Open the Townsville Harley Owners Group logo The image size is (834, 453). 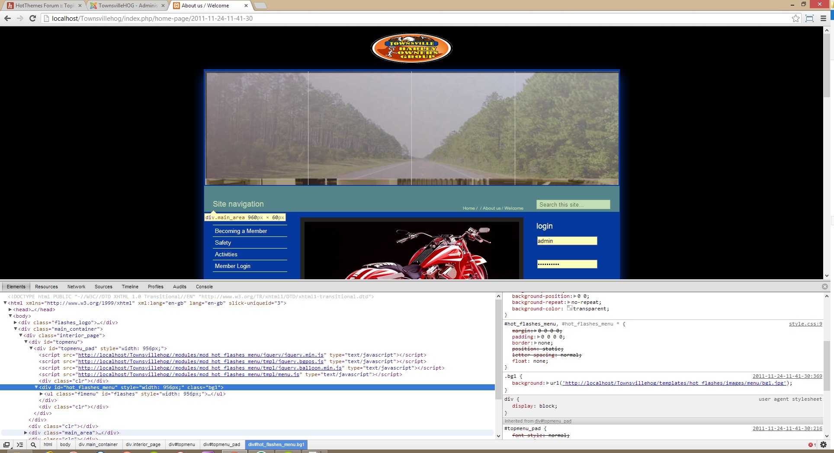(411, 48)
